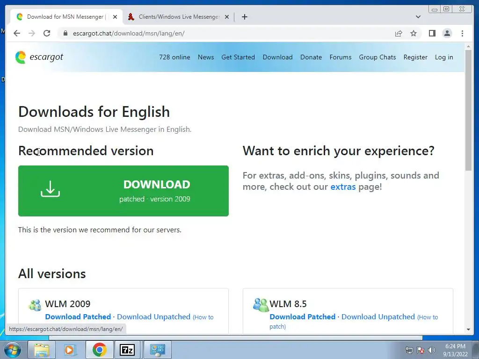
Task: Click the address bar URL field
Action: 226,33
